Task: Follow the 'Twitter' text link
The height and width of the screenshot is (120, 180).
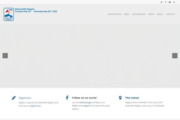Action: [75, 106]
